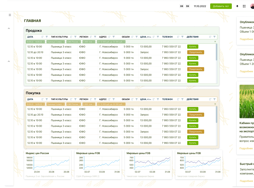
Task: Click the 'ГЛАВНАЯ' page heading
Action: (x=32, y=21)
